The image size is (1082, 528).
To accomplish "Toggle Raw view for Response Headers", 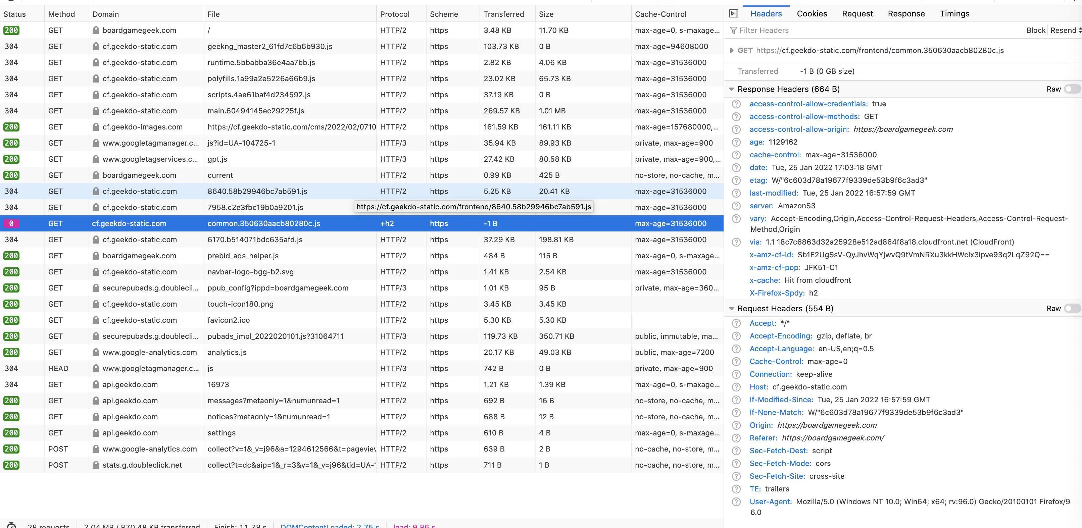I will tap(1072, 89).
